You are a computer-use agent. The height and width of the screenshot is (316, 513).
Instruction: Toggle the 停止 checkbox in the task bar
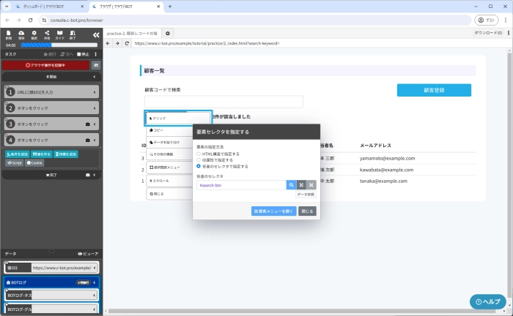coord(79,54)
